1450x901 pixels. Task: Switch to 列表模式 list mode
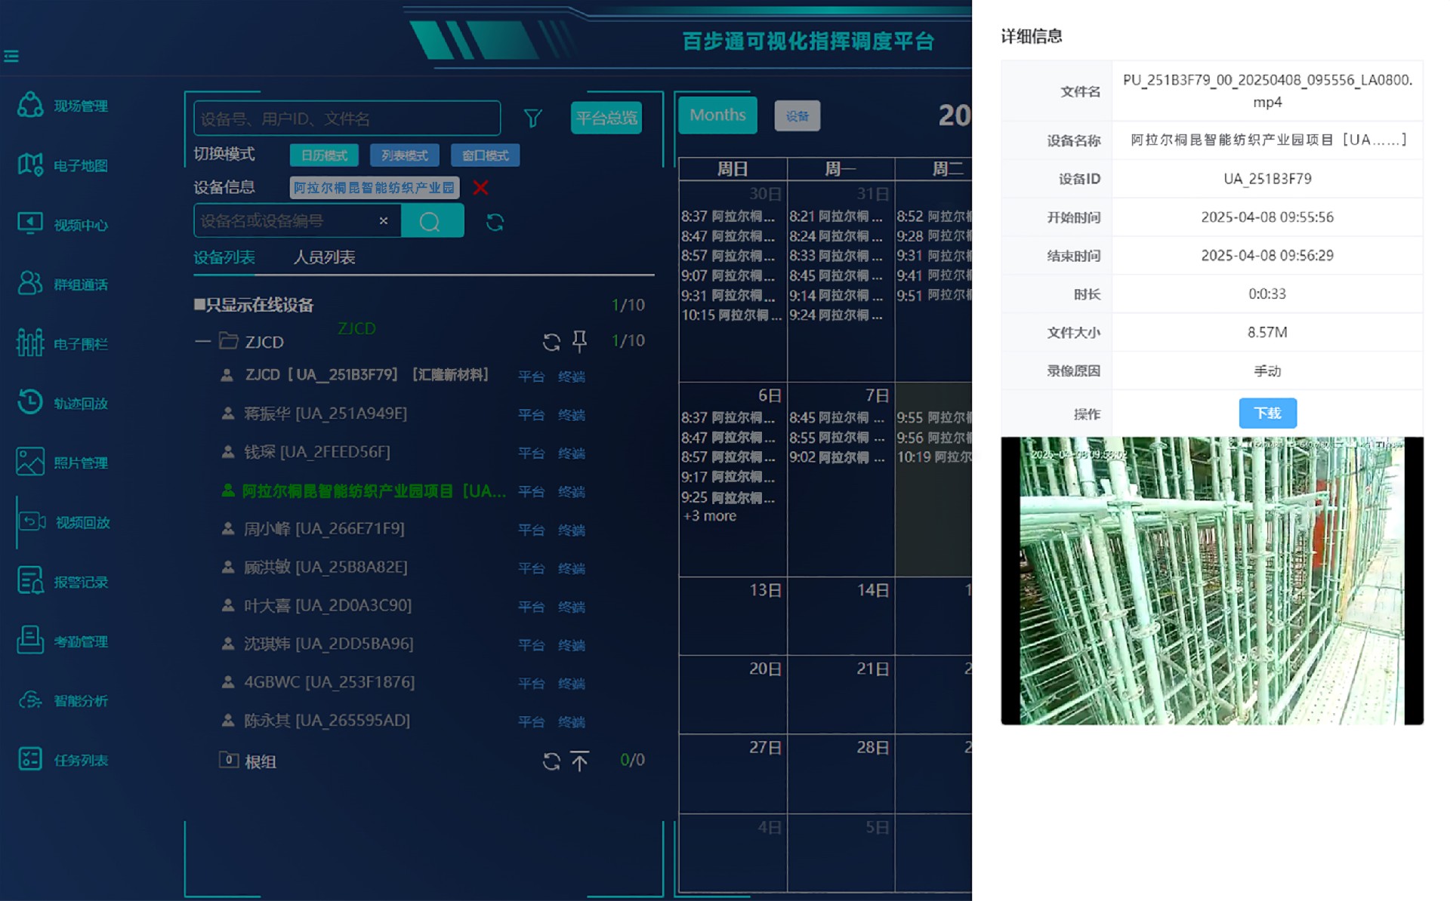click(404, 155)
